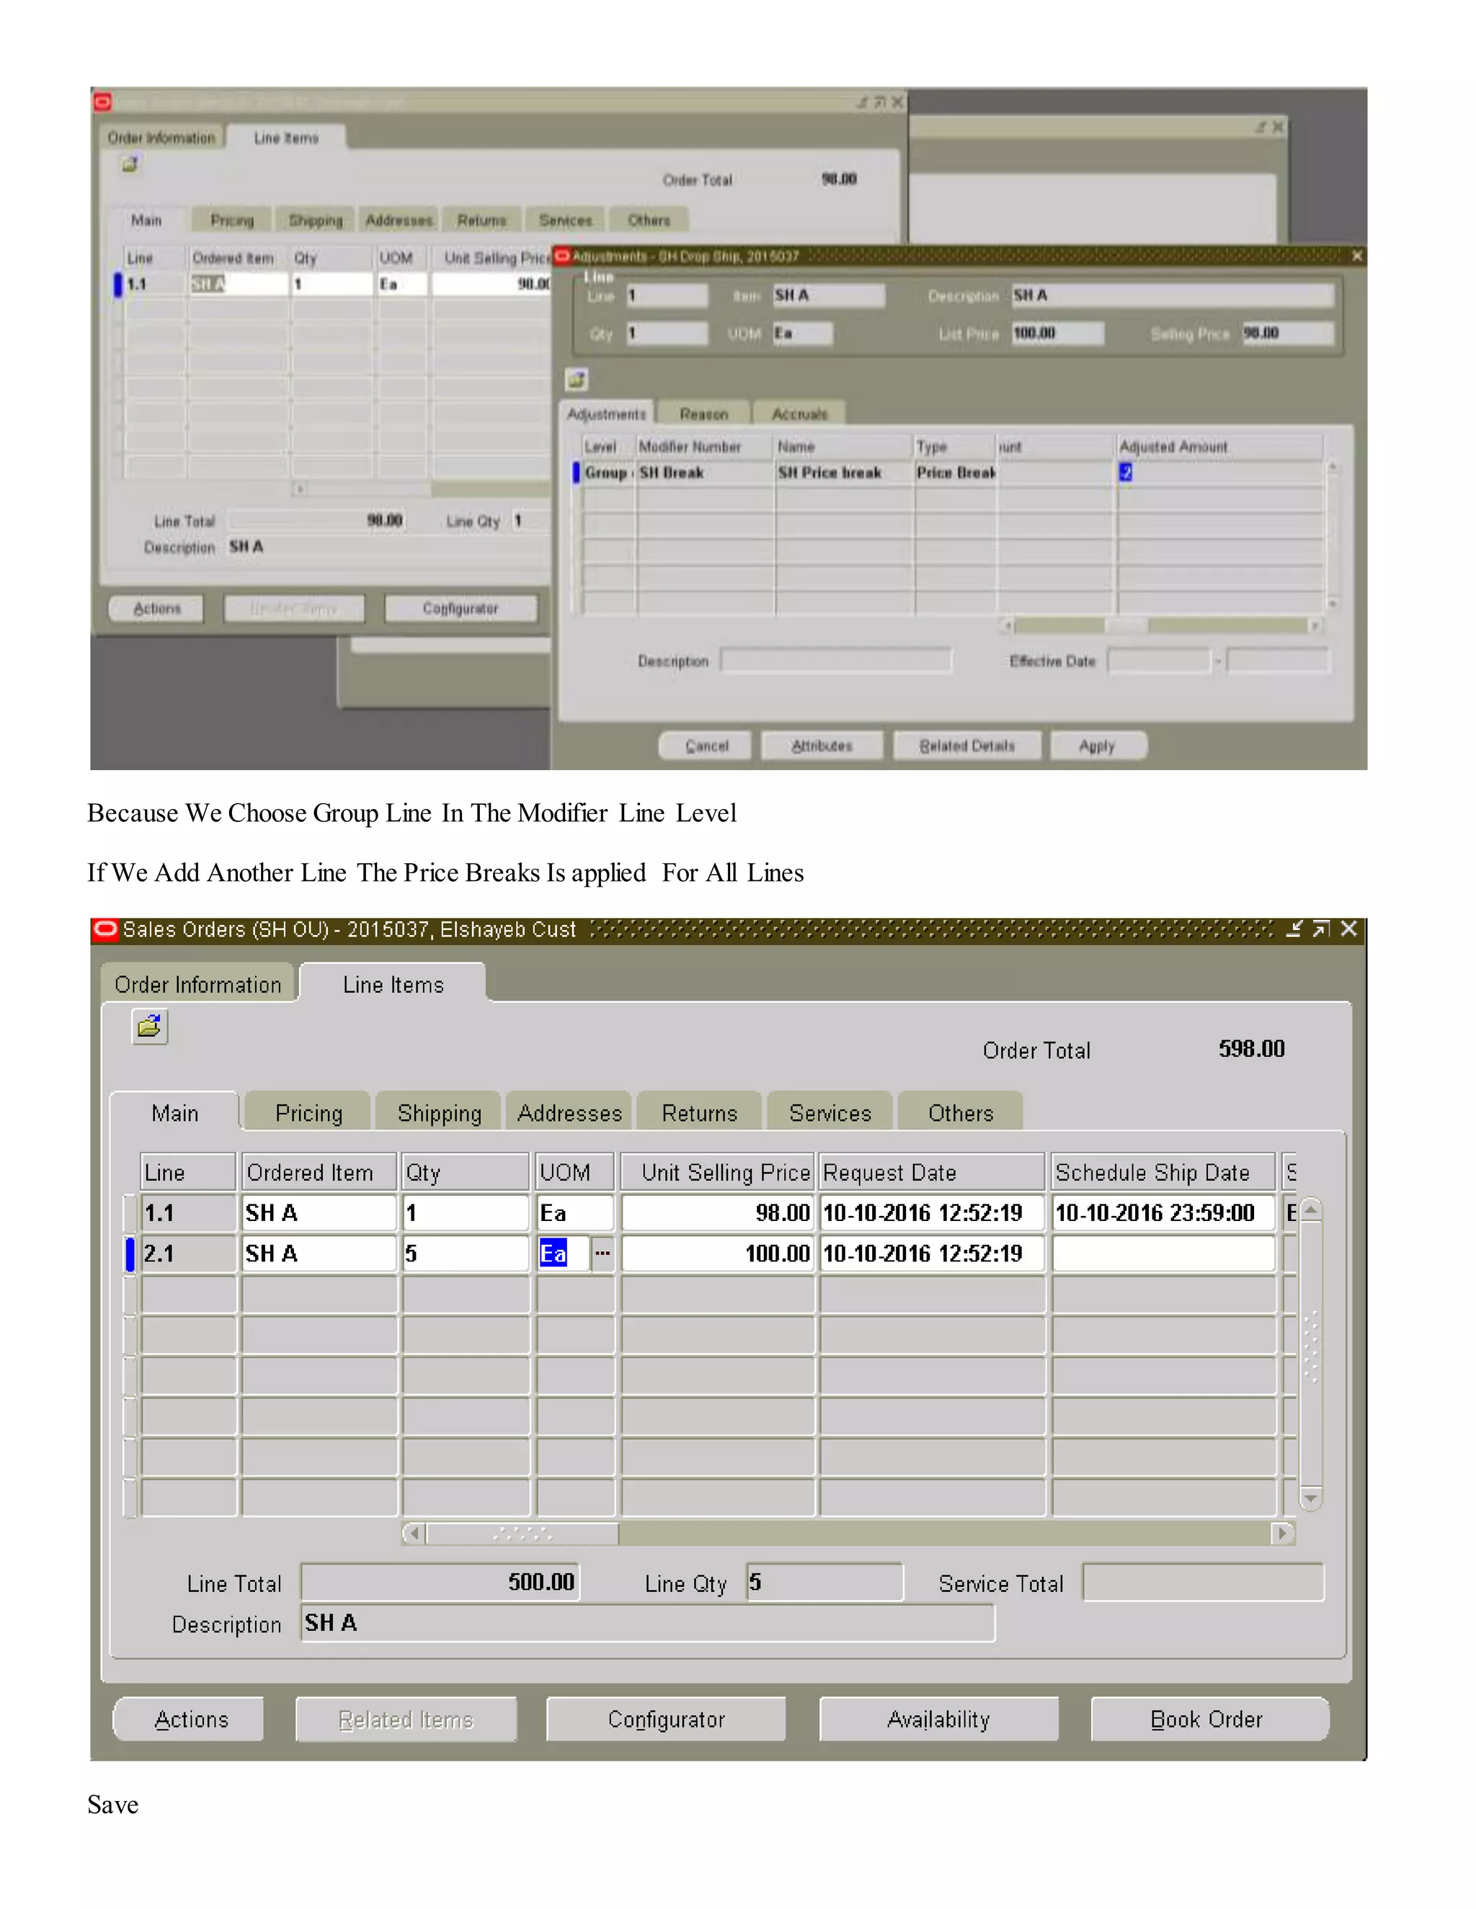The height and width of the screenshot is (1909, 1476).
Task: Open UOM list of values on line 2.1
Action: click(x=603, y=1253)
